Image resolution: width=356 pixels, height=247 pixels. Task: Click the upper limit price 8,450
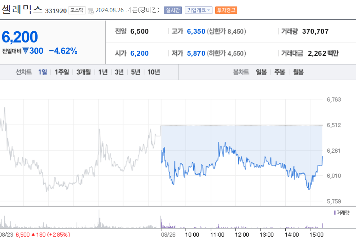pyautogui.click(x=236, y=31)
